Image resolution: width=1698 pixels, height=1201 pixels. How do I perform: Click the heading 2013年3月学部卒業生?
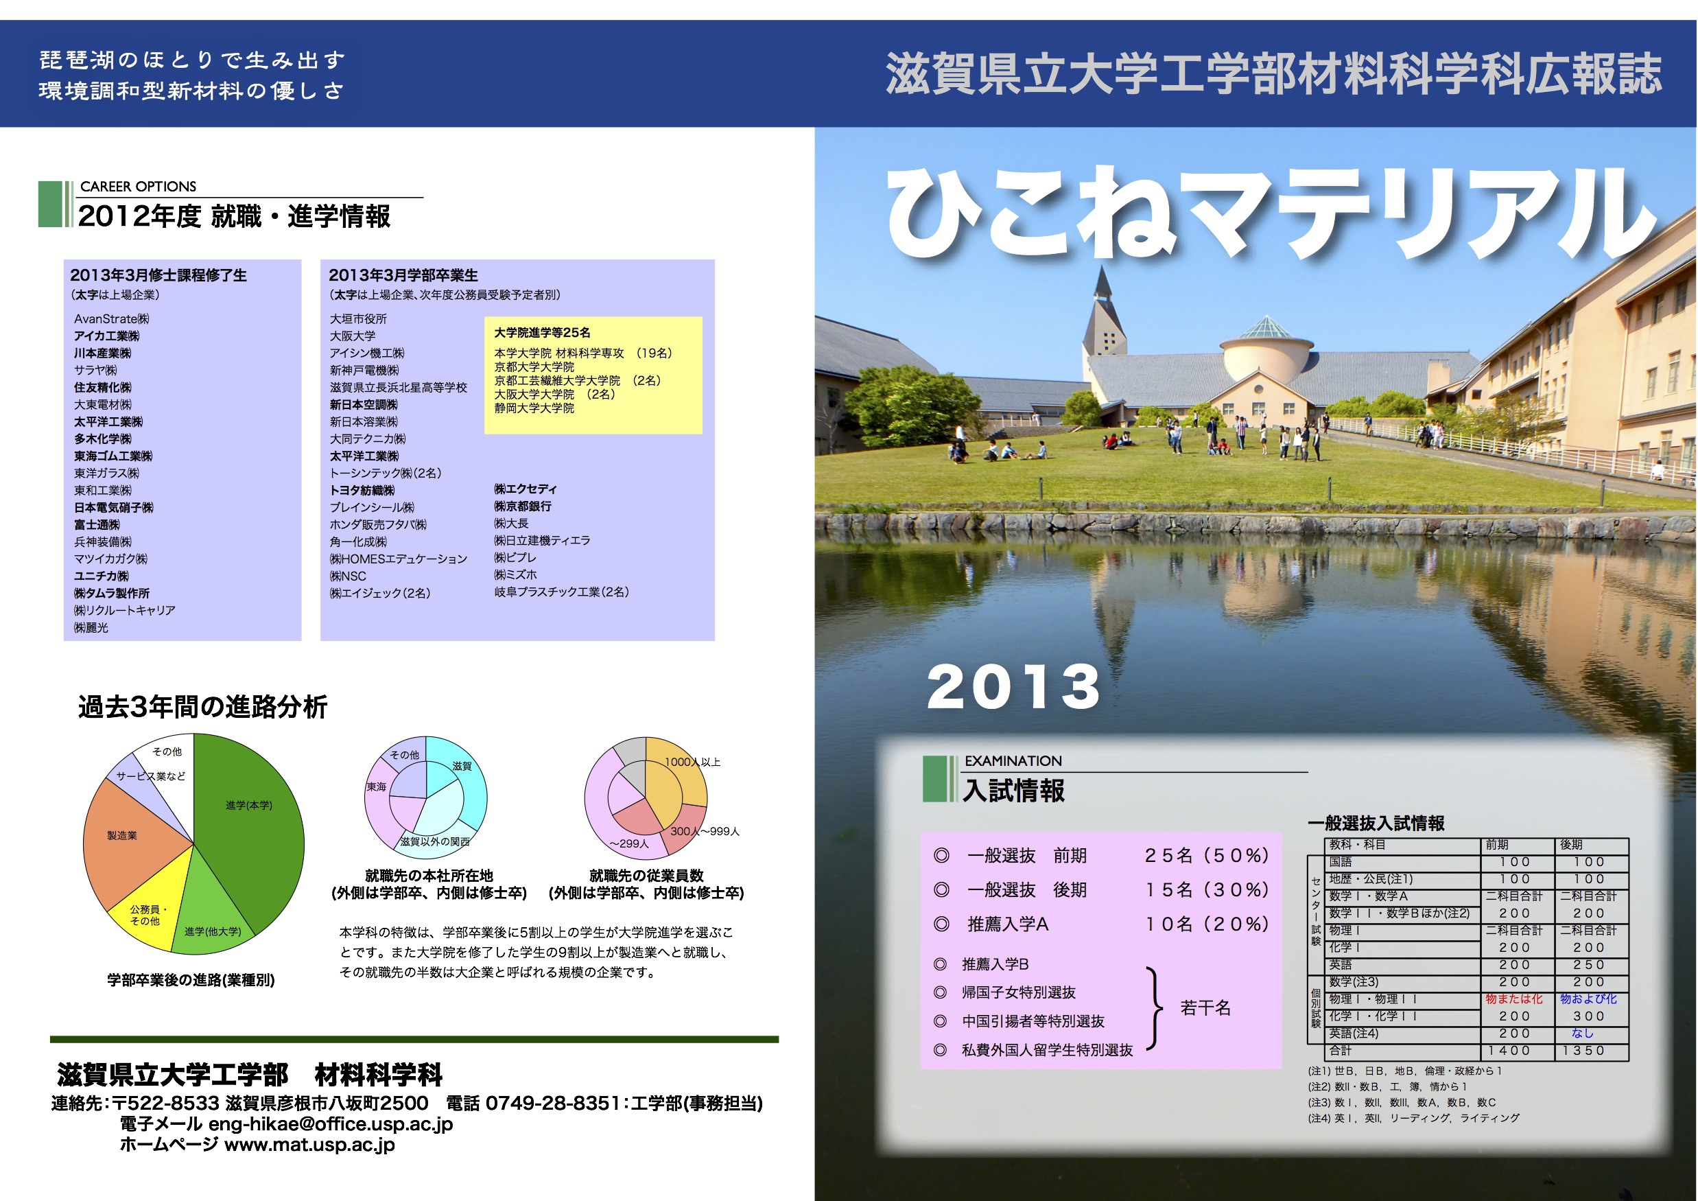(x=403, y=275)
